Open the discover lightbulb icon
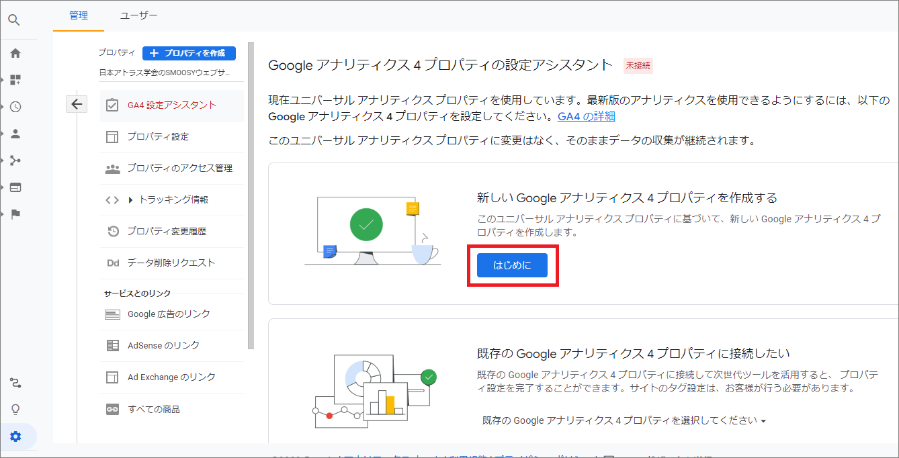The width and height of the screenshot is (899, 458). click(15, 410)
